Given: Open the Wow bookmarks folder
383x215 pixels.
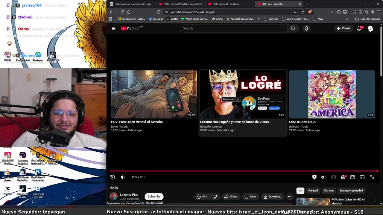Looking at the screenshot, I should pos(318,19).
